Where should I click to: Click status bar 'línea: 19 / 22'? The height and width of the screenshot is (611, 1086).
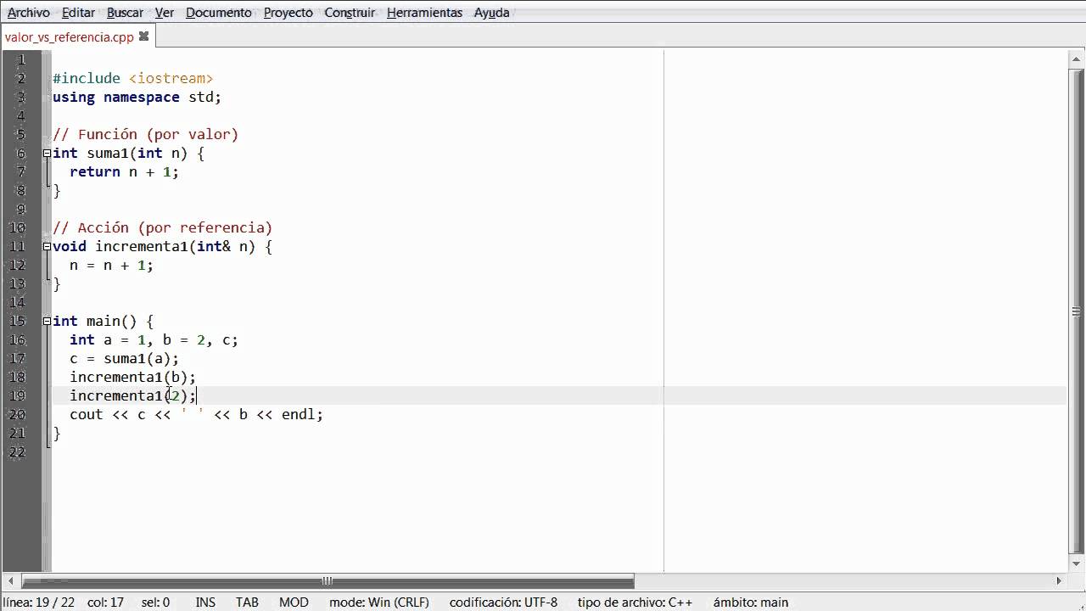pyautogui.click(x=39, y=603)
